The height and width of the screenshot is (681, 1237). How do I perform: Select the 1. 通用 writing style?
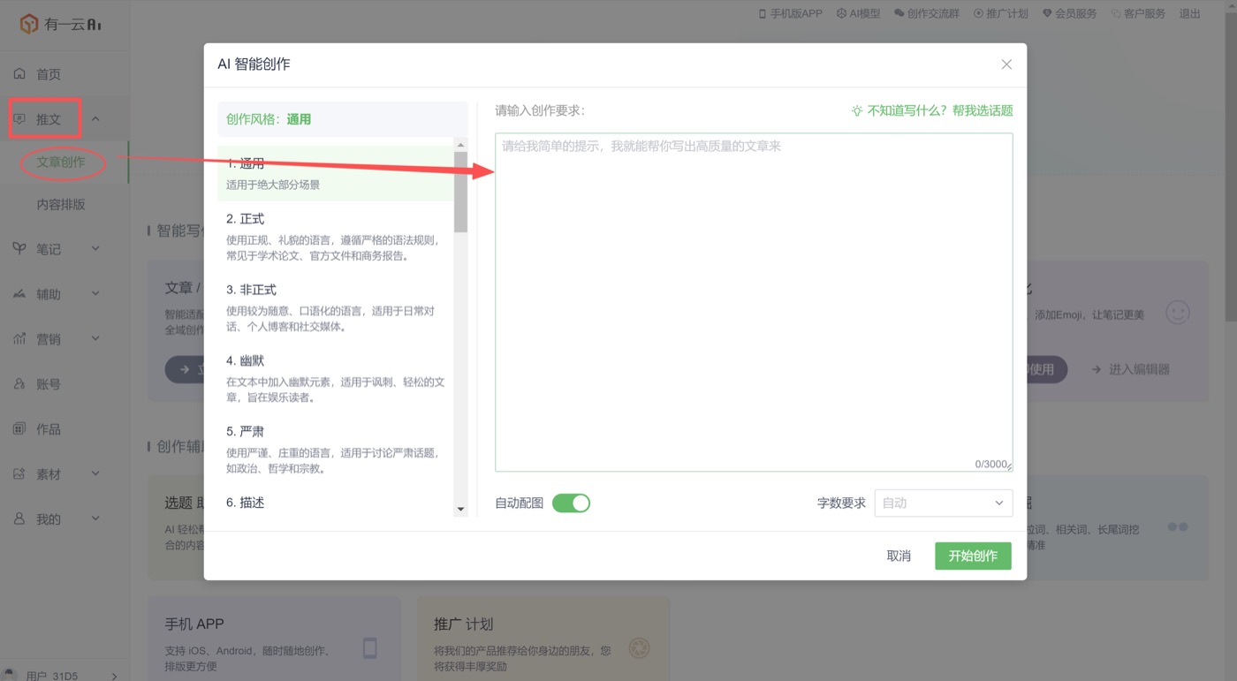[x=335, y=173]
